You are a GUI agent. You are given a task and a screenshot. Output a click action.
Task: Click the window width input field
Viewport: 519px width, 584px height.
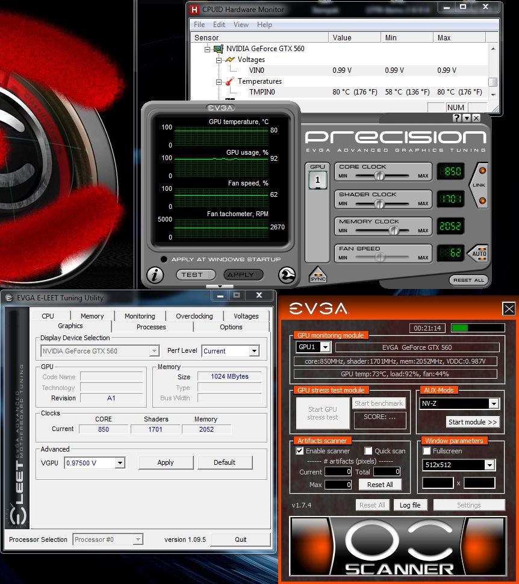click(437, 483)
